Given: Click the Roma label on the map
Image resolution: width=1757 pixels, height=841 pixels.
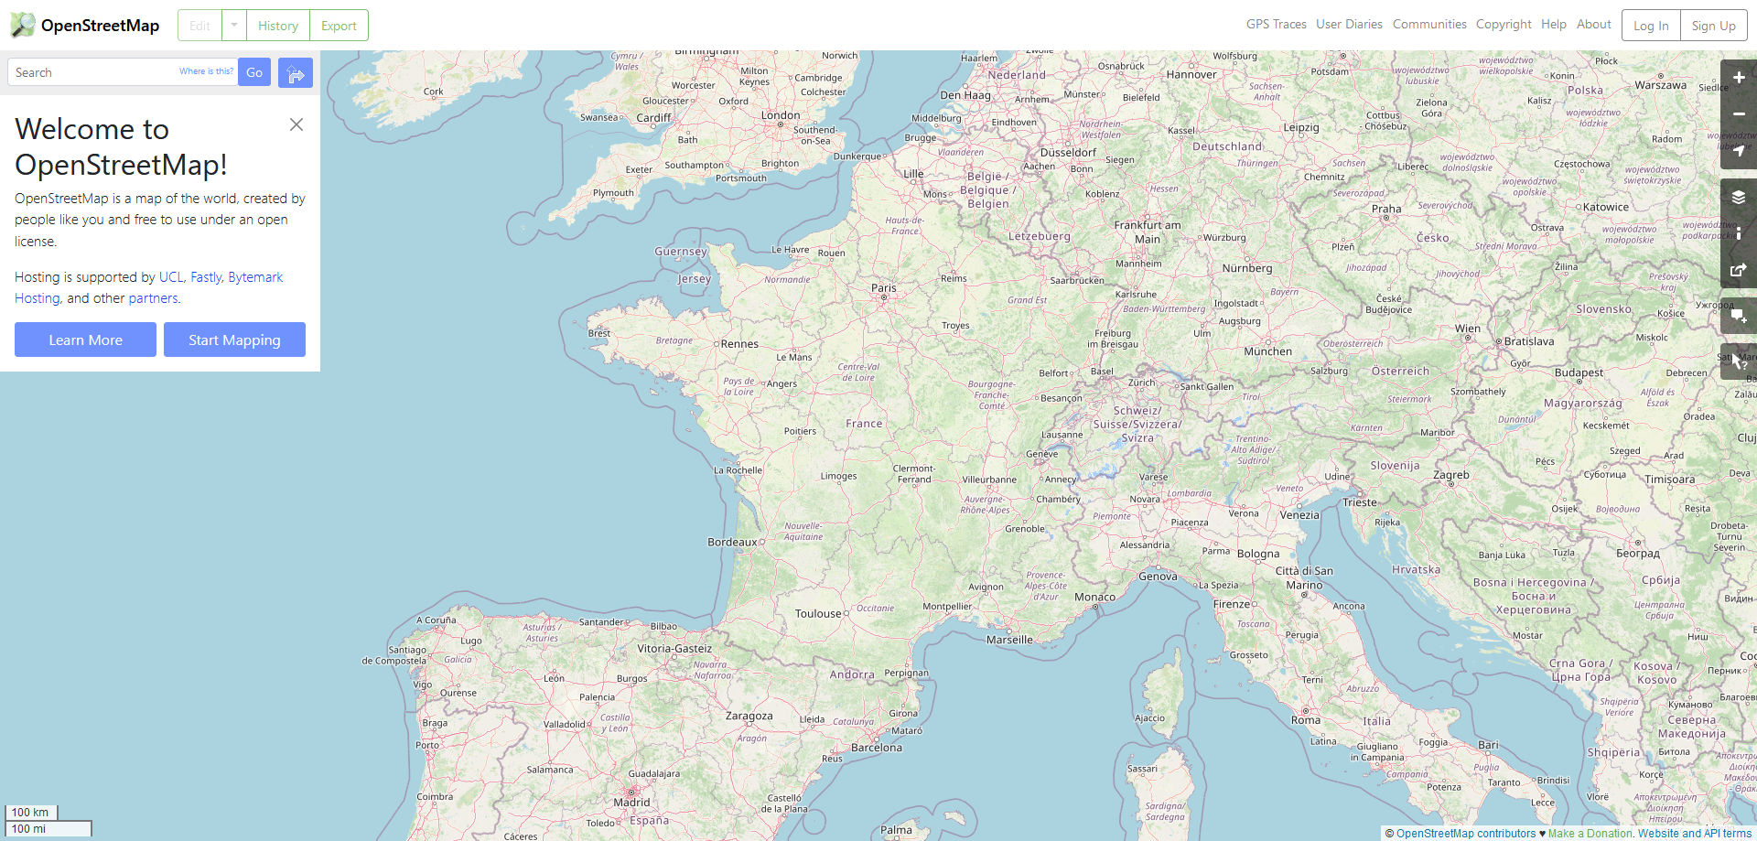Looking at the screenshot, I should point(1306,720).
